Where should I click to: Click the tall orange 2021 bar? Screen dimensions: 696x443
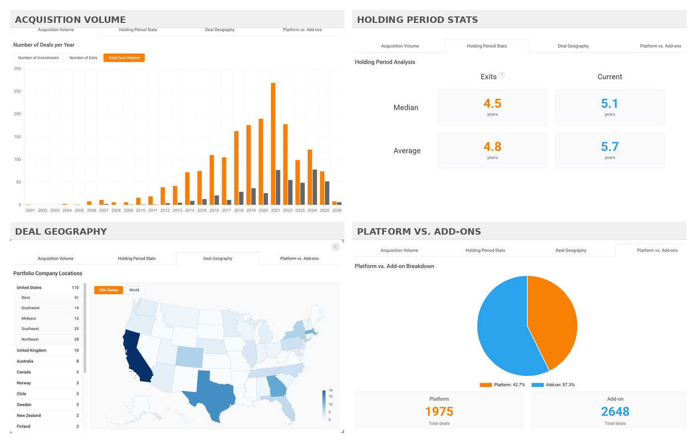tap(273, 144)
